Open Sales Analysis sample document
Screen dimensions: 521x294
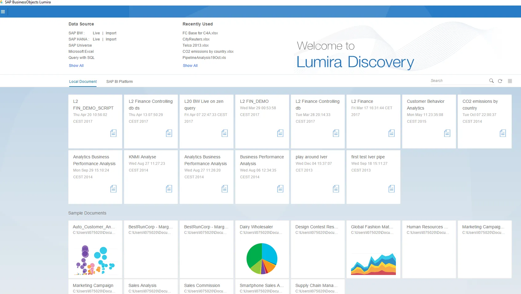(151, 287)
